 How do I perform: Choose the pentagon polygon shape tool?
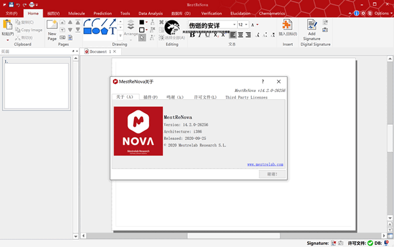(104, 31)
